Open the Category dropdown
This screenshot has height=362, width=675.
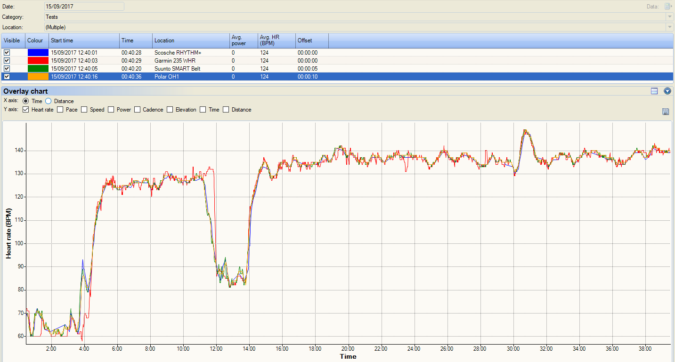click(669, 17)
